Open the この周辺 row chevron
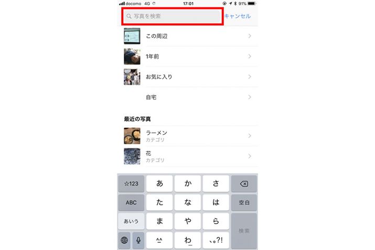The width and height of the screenshot is (375, 250). pyautogui.click(x=250, y=36)
